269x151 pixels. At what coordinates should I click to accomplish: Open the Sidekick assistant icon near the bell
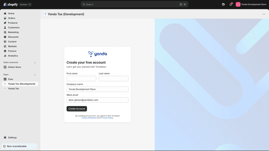223,5
